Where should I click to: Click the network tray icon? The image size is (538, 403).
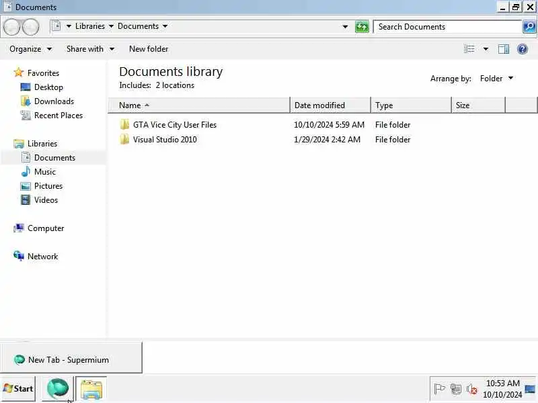point(456,389)
